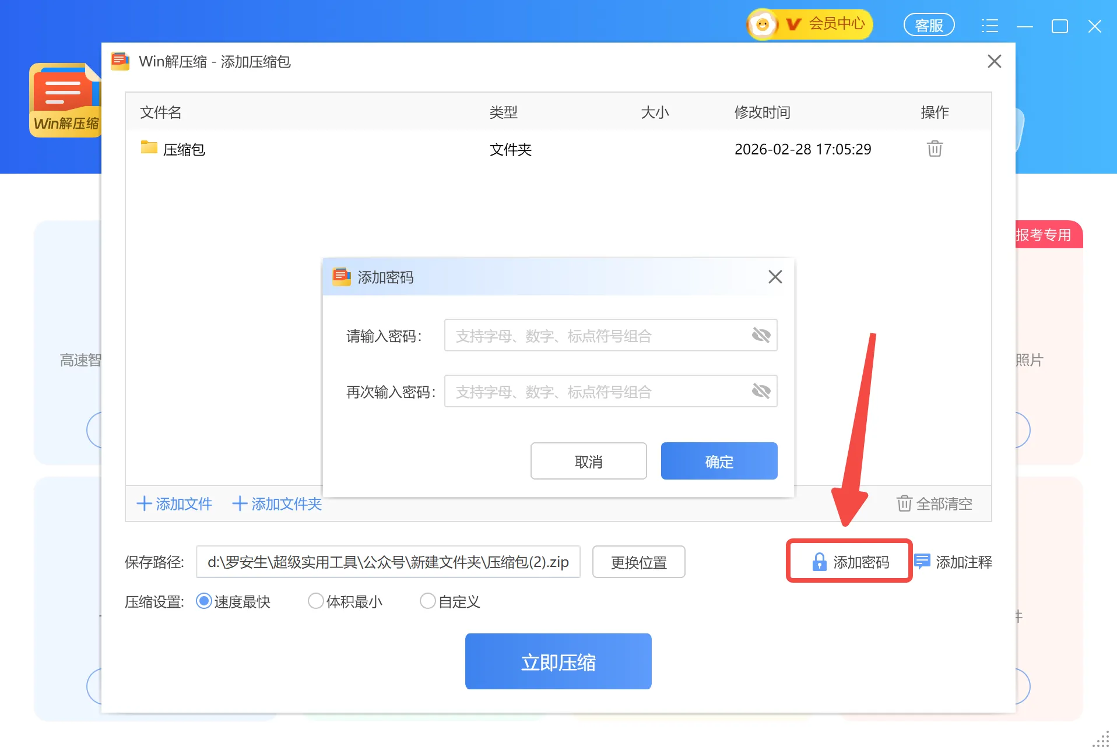Click 确定 to confirm the password
Viewport: 1117px width, 754px height.
click(719, 461)
